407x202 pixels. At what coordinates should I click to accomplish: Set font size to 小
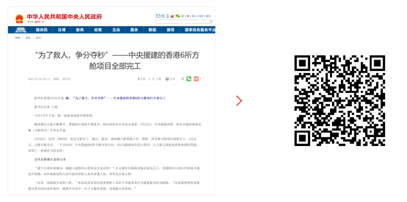coord(158,79)
